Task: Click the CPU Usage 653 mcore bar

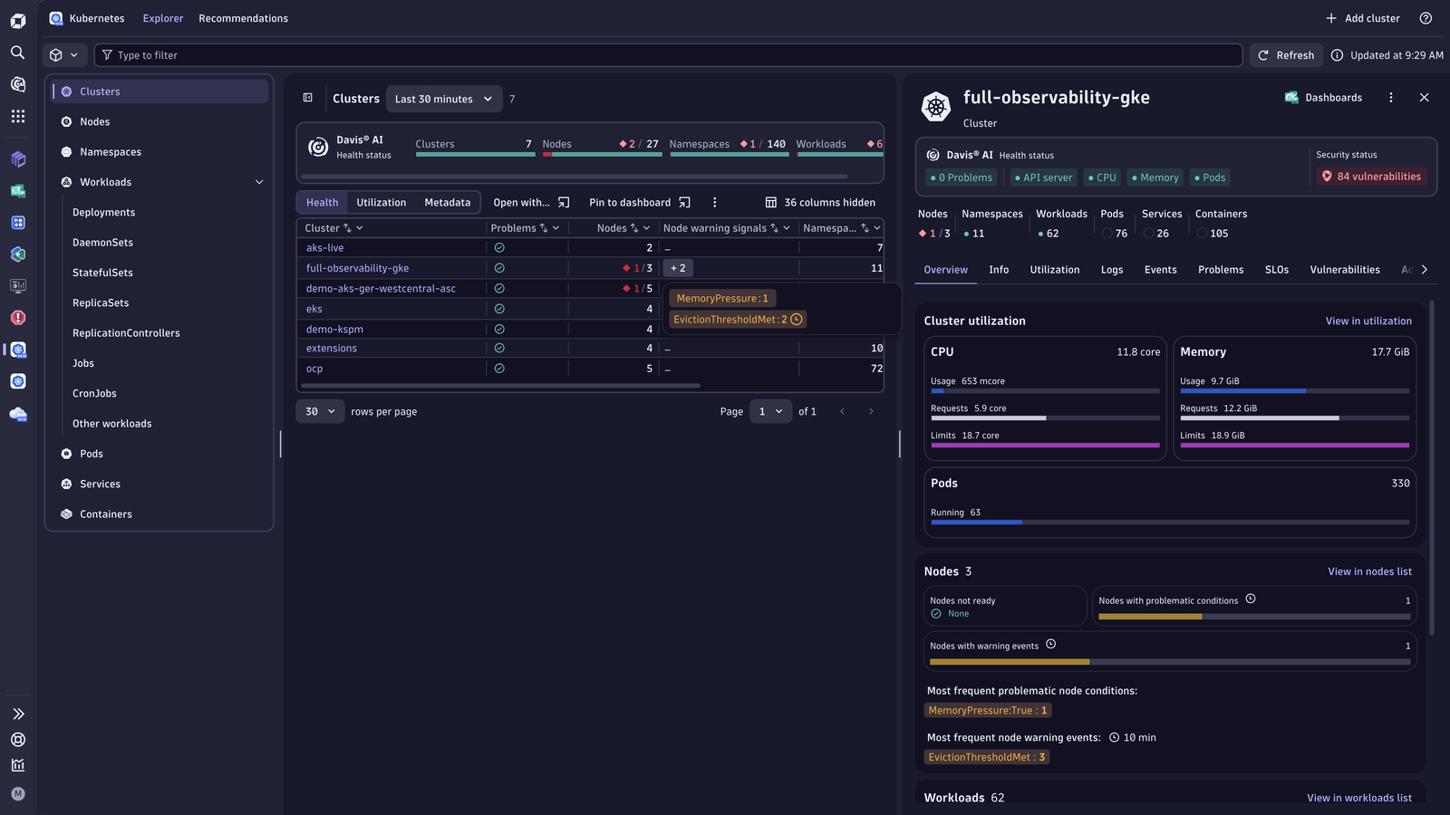Action: coord(1045,391)
